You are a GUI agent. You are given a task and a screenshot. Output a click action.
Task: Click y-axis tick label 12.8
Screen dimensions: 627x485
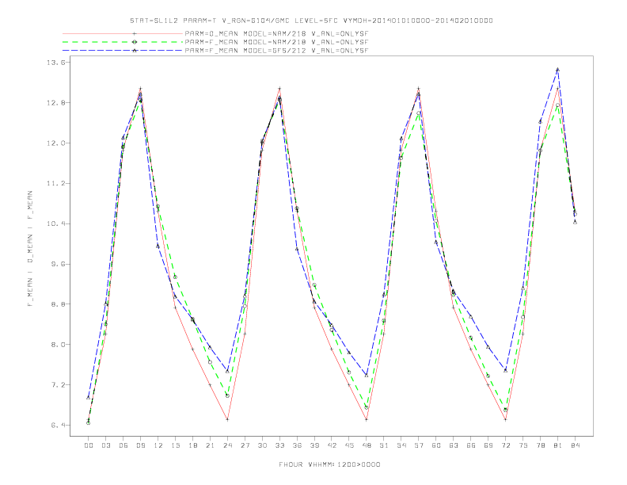click(56, 103)
